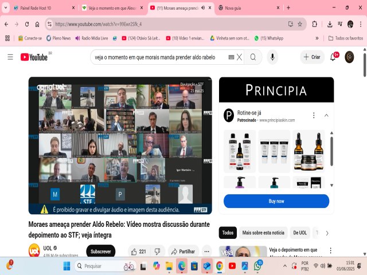Open options for Veja suggested video
Image resolution: width=367 pixels, height=275 pixels.
pyautogui.click(x=330, y=251)
